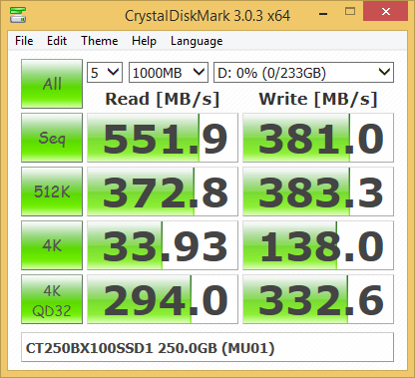Start the 4K benchmark test
Image resolution: width=415 pixels, height=378 pixels.
tap(52, 245)
